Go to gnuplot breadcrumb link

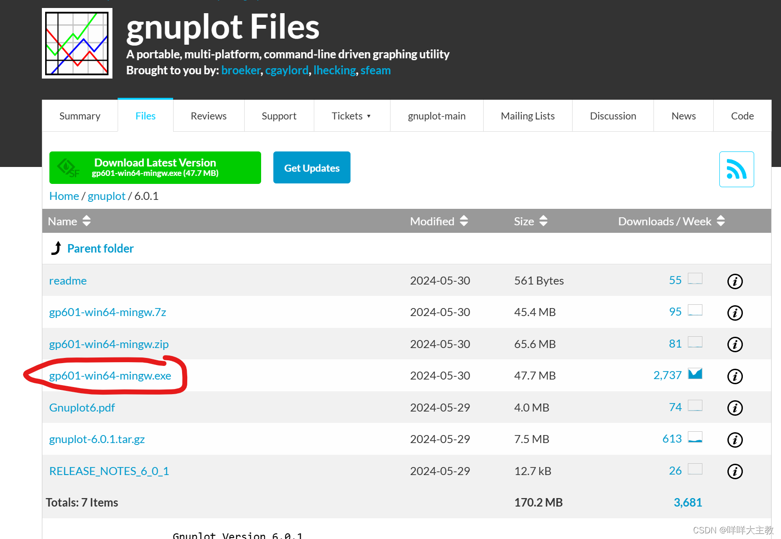(107, 196)
